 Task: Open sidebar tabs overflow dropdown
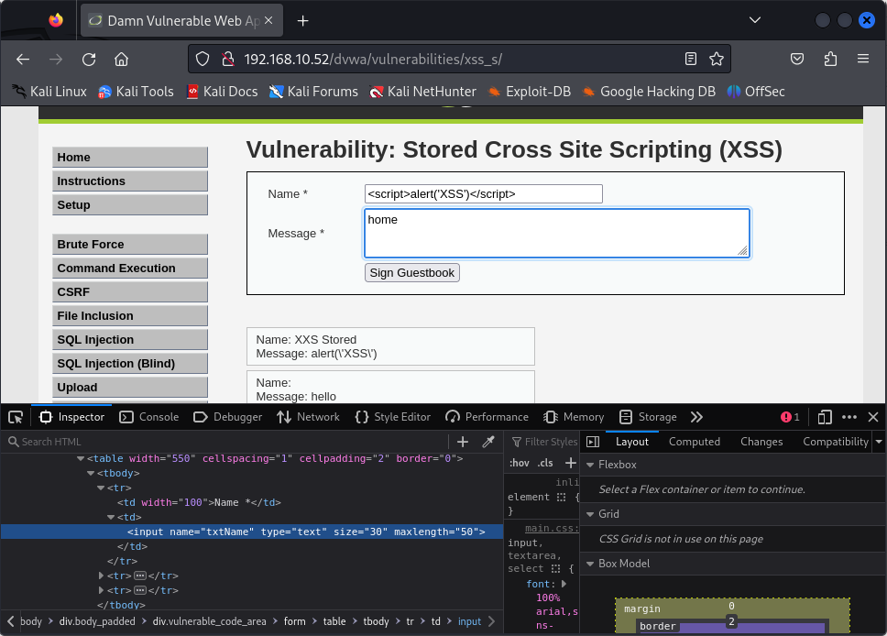pyautogui.click(x=879, y=442)
